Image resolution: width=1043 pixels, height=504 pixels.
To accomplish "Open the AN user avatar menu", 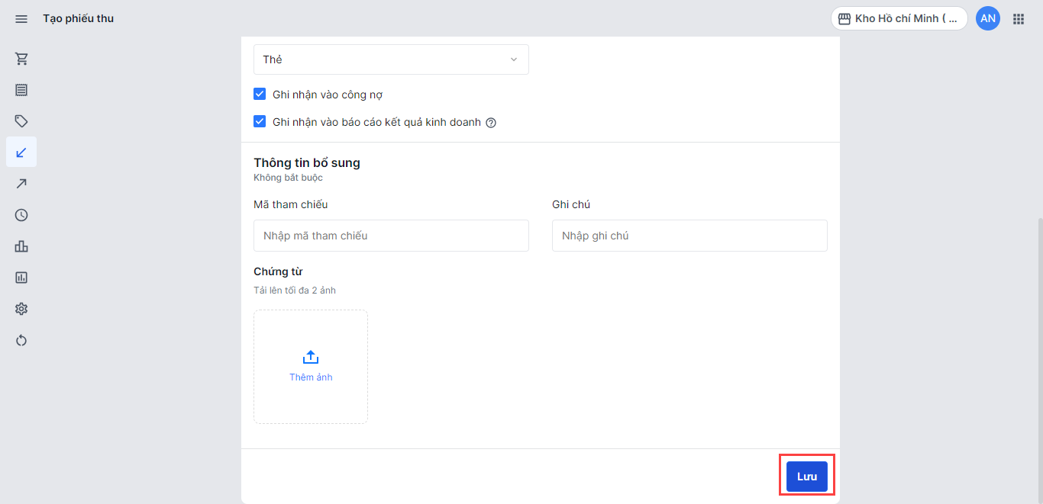I will [x=988, y=18].
